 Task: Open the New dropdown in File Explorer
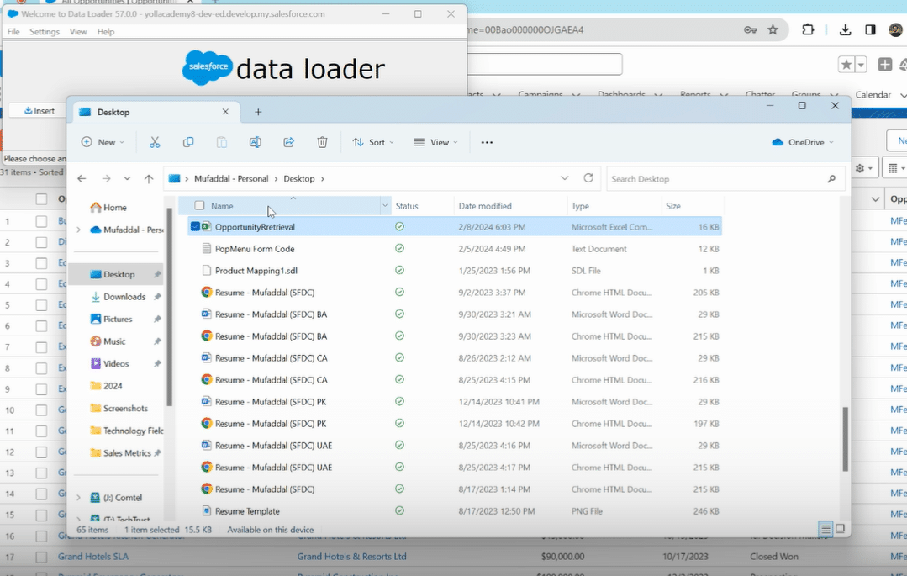pos(103,142)
